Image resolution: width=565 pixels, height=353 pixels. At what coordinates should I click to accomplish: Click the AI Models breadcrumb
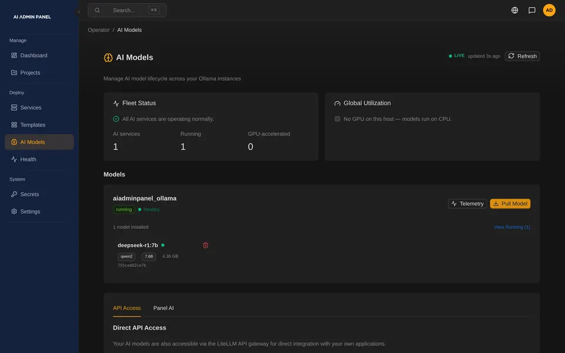click(129, 30)
